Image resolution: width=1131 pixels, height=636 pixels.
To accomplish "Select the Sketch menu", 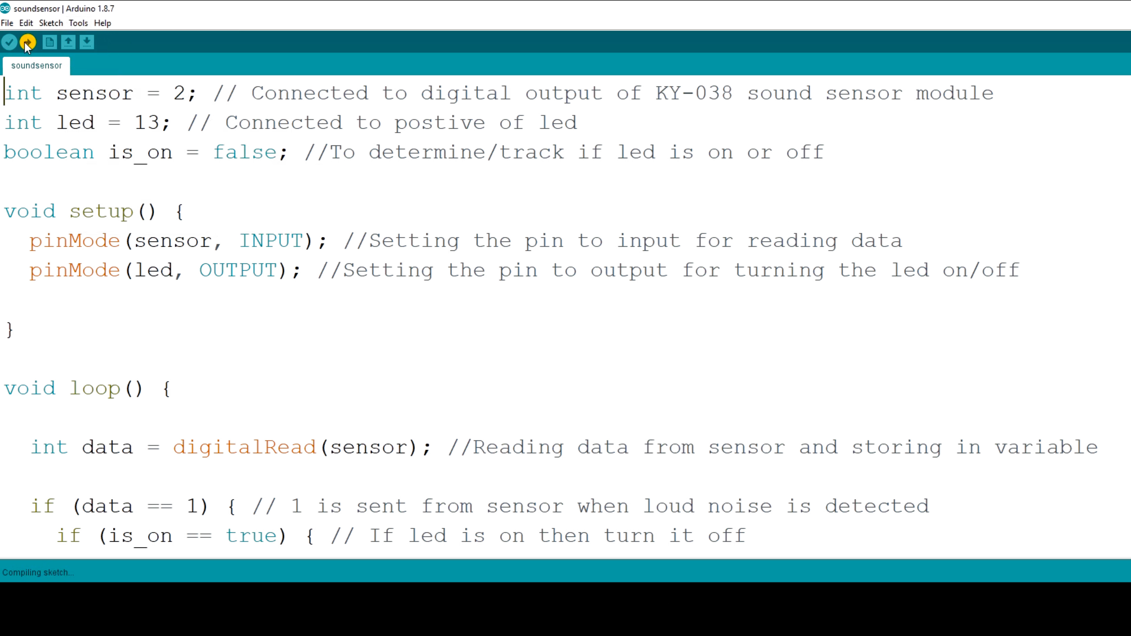I will click(x=50, y=22).
